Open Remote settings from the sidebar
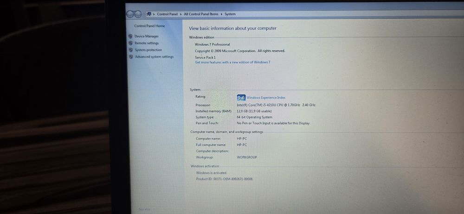This screenshot has width=464, height=214. point(147,43)
